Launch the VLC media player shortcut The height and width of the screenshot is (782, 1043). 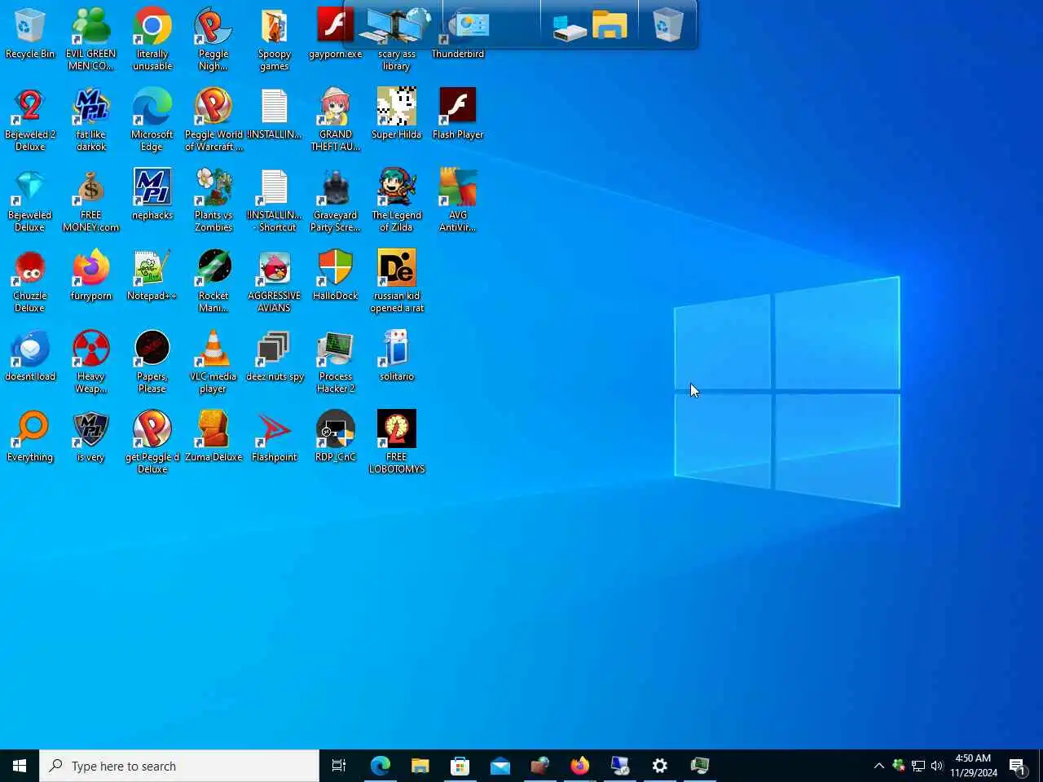tap(213, 361)
